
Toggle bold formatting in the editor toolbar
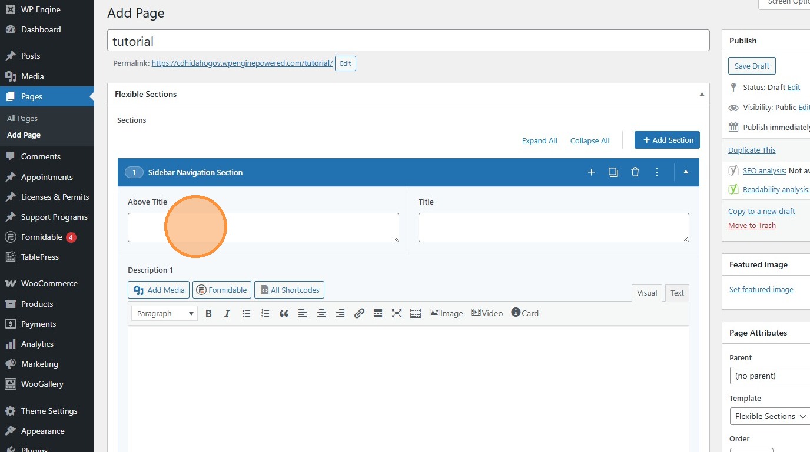click(208, 313)
